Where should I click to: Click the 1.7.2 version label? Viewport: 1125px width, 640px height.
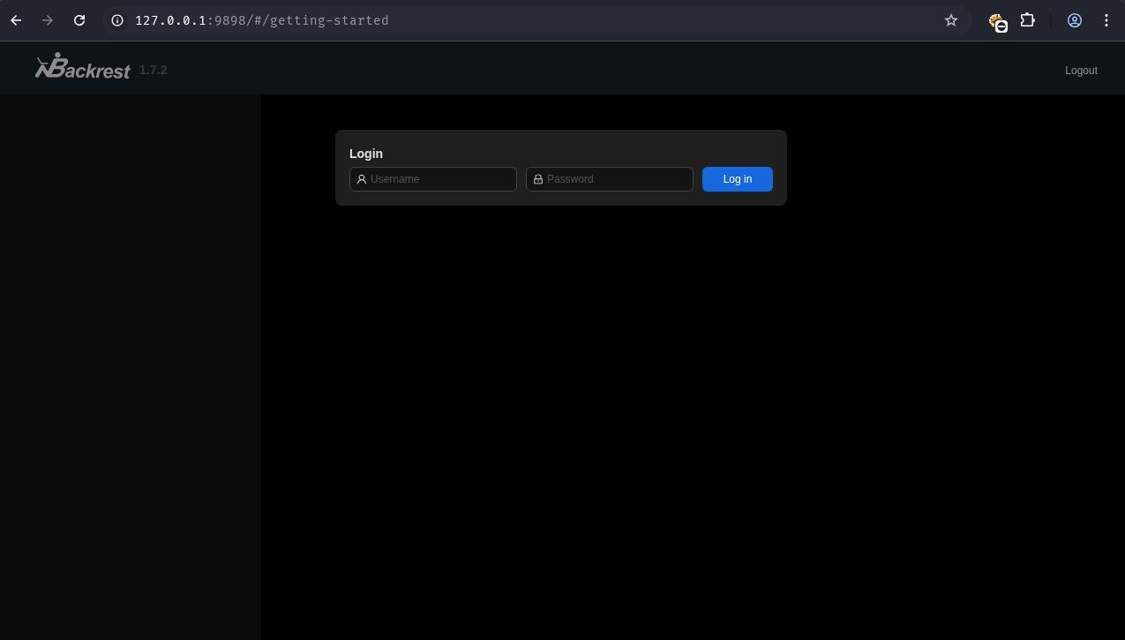pyautogui.click(x=153, y=70)
